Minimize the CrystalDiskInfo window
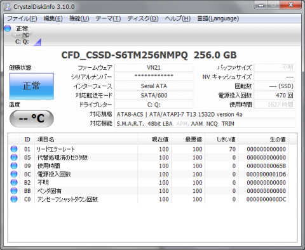The height and width of the screenshot is (250, 305). pyautogui.click(x=261, y=5)
